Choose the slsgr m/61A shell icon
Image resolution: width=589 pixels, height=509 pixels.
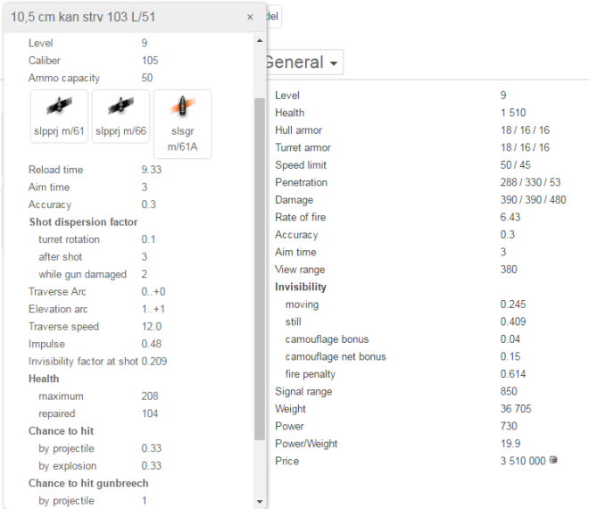click(x=183, y=123)
